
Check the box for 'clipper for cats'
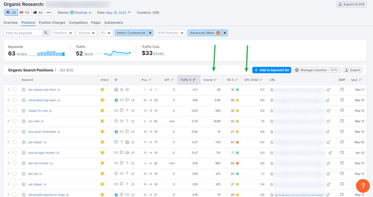[x=14, y=110]
